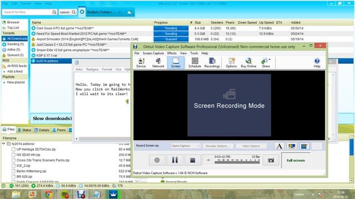Viewport: 355px width, 199px height.
Task: Click the Full screen selection button
Action: [296, 160]
